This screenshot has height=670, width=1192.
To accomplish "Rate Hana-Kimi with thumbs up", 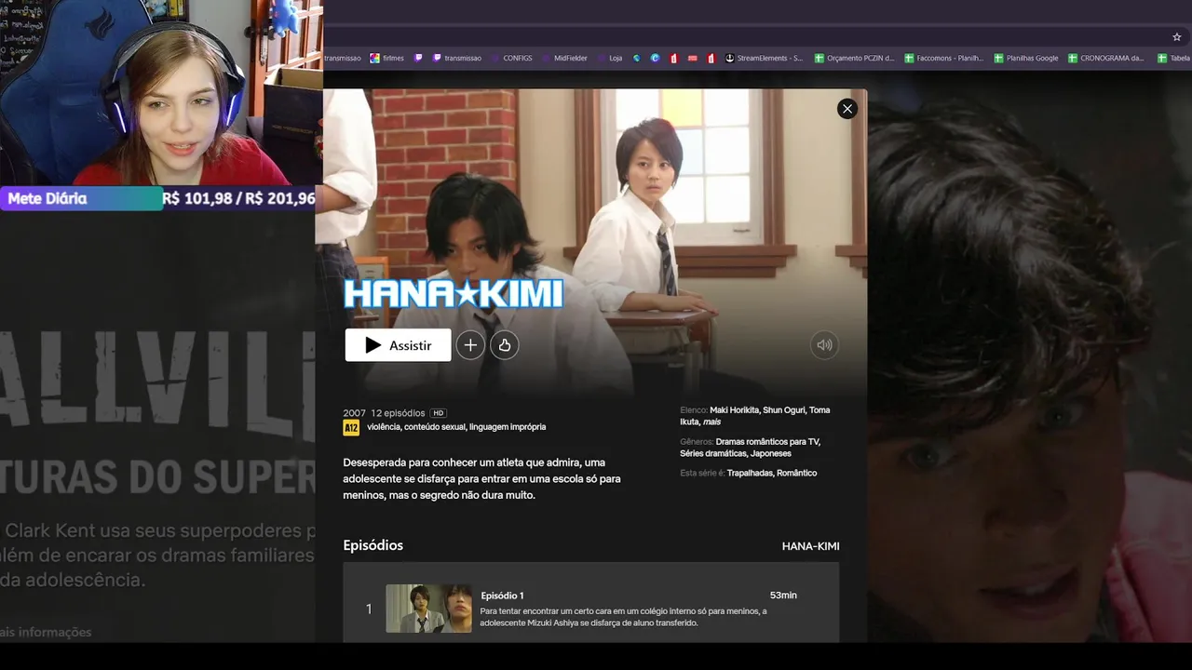I will 504,345.
